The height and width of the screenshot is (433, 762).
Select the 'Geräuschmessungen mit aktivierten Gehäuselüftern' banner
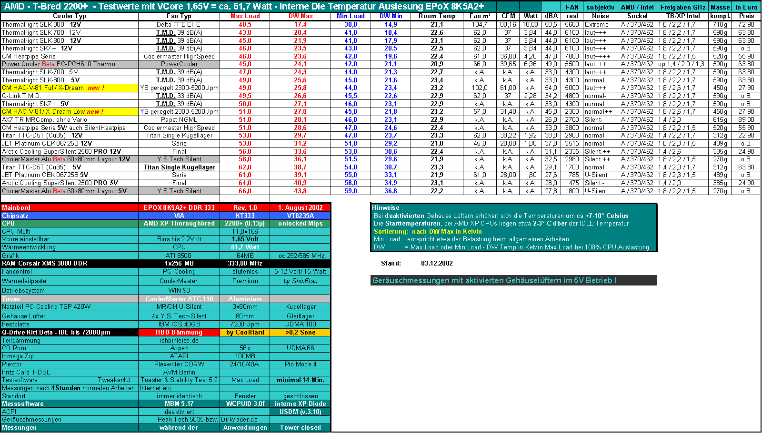514,281
